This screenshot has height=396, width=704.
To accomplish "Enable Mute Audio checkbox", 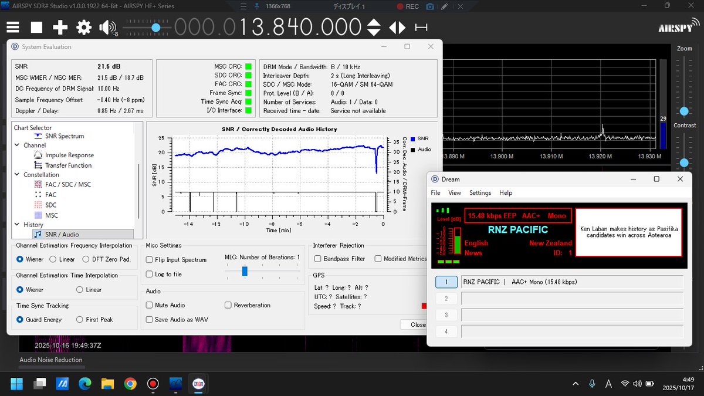I will [150, 305].
